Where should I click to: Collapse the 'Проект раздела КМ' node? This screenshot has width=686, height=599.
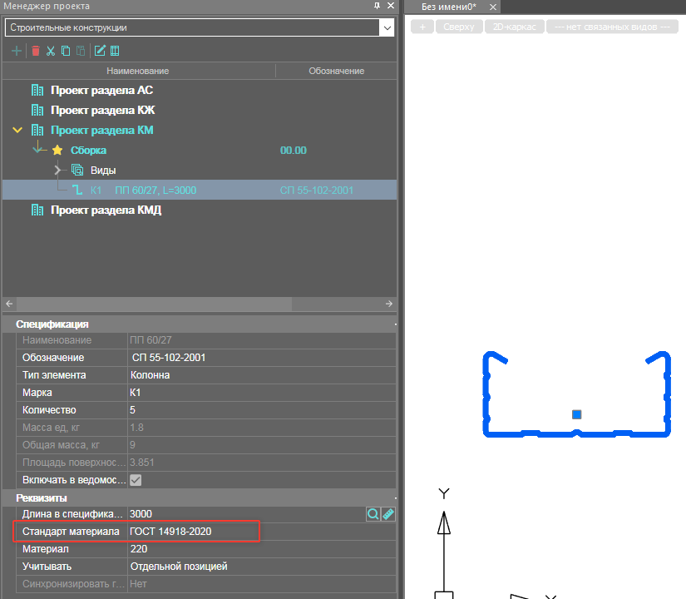[x=17, y=131]
